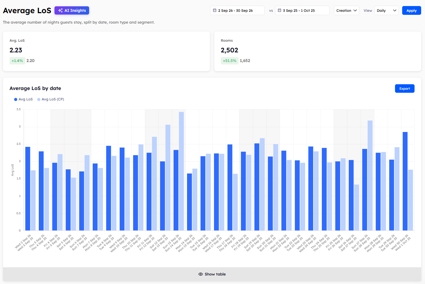425x284 pixels.
Task: Open the Creation dropdown
Action: 346,10
